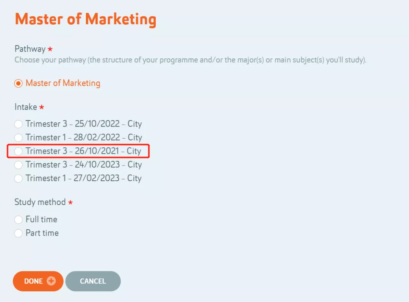Choose Trimester 1 – 28/02/2022 City radio circle
Image resolution: width=409 pixels, height=302 pixels.
coord(18,138)
